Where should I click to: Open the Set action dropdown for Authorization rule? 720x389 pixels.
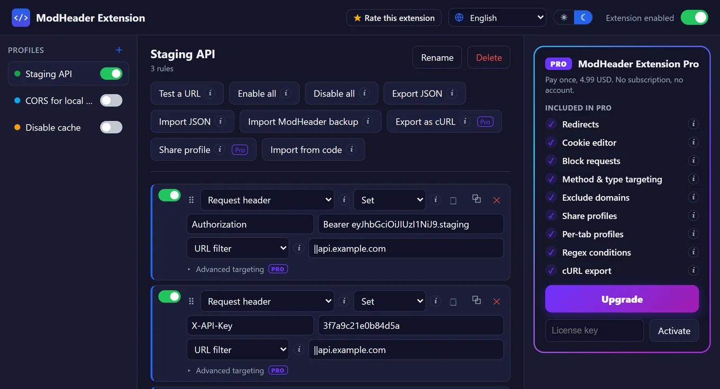(x=390, y=200)
